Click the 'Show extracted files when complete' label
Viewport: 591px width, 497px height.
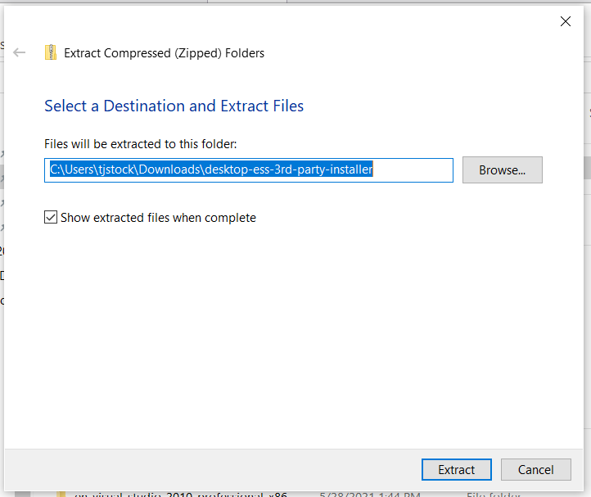pos(158,218)
